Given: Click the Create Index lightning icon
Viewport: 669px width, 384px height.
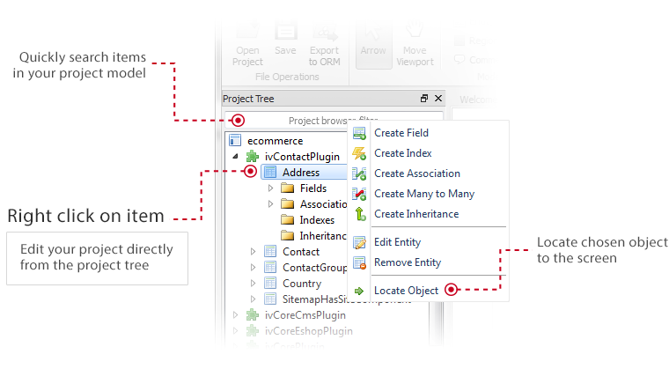Looking at the screenshot, I should coord(359,153).
